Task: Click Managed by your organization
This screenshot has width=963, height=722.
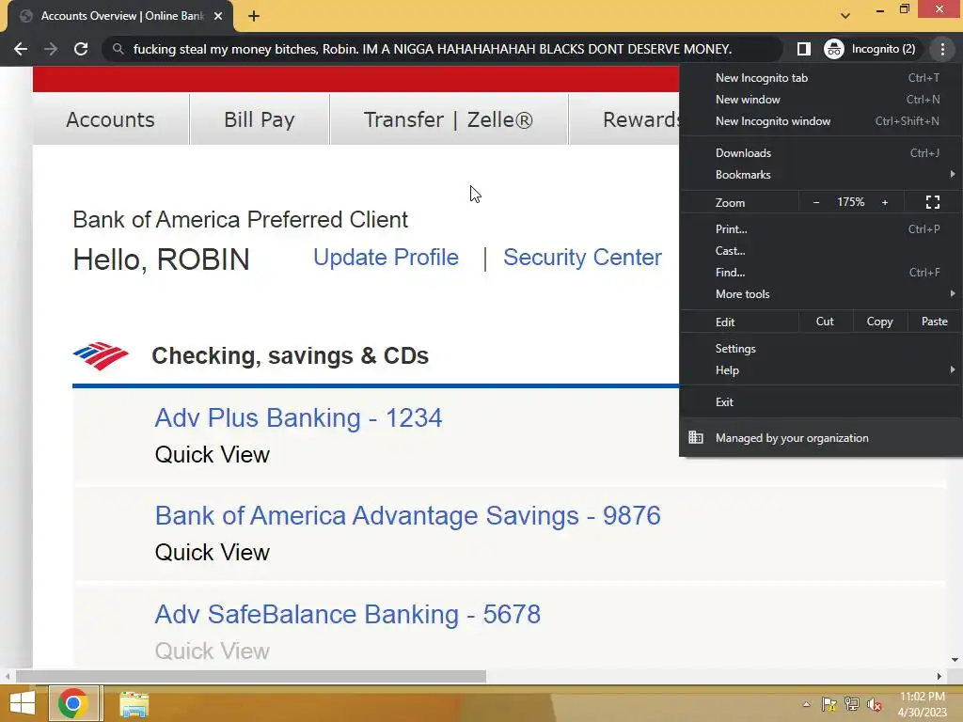Action: point(821,438)
